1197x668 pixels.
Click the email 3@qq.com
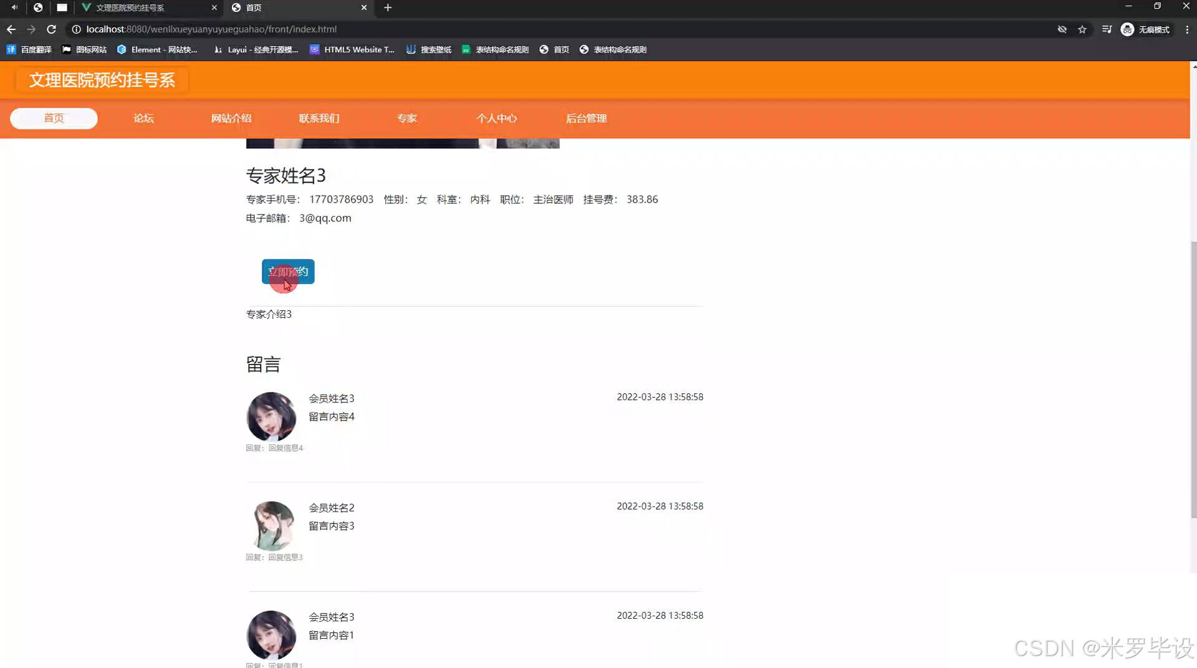pyautogui.click(x=325, y=218)
